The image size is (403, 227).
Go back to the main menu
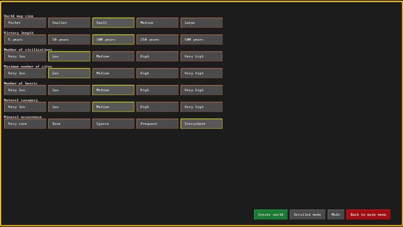coord(368,214)
